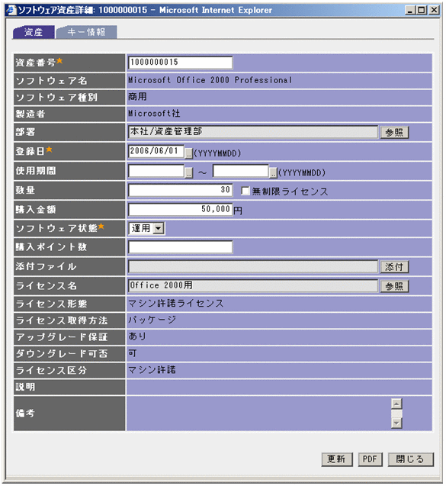Click the 購入金額 input field
This screenshot has height=486, width=446.
coord(180,209)
